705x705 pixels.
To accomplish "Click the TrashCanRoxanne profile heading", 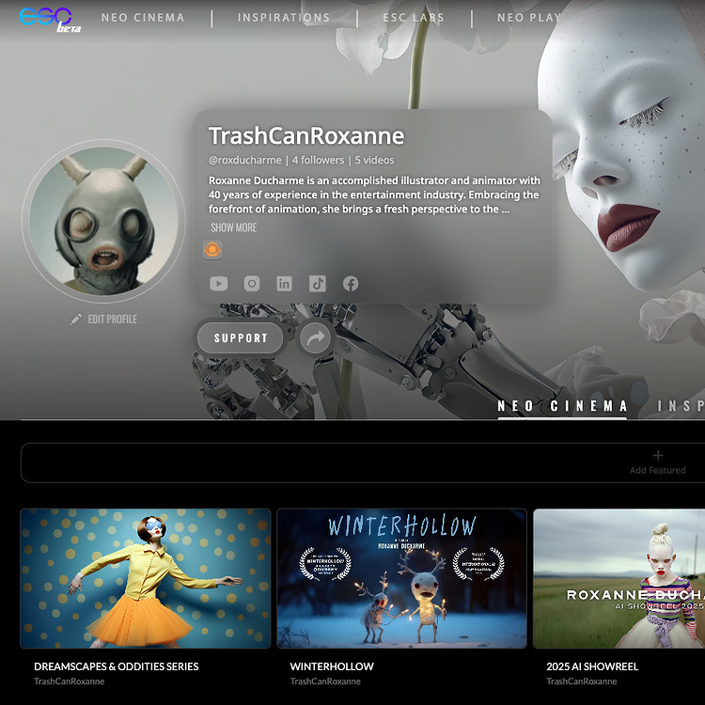I will point(306,135).
